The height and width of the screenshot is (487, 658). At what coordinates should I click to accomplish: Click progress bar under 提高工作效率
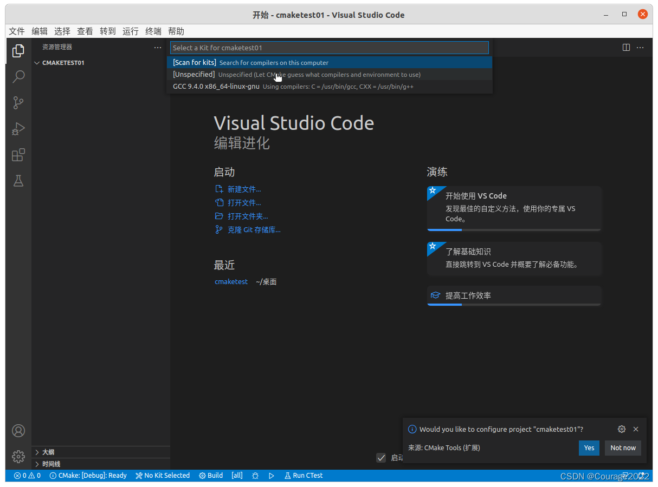(514, 305)
